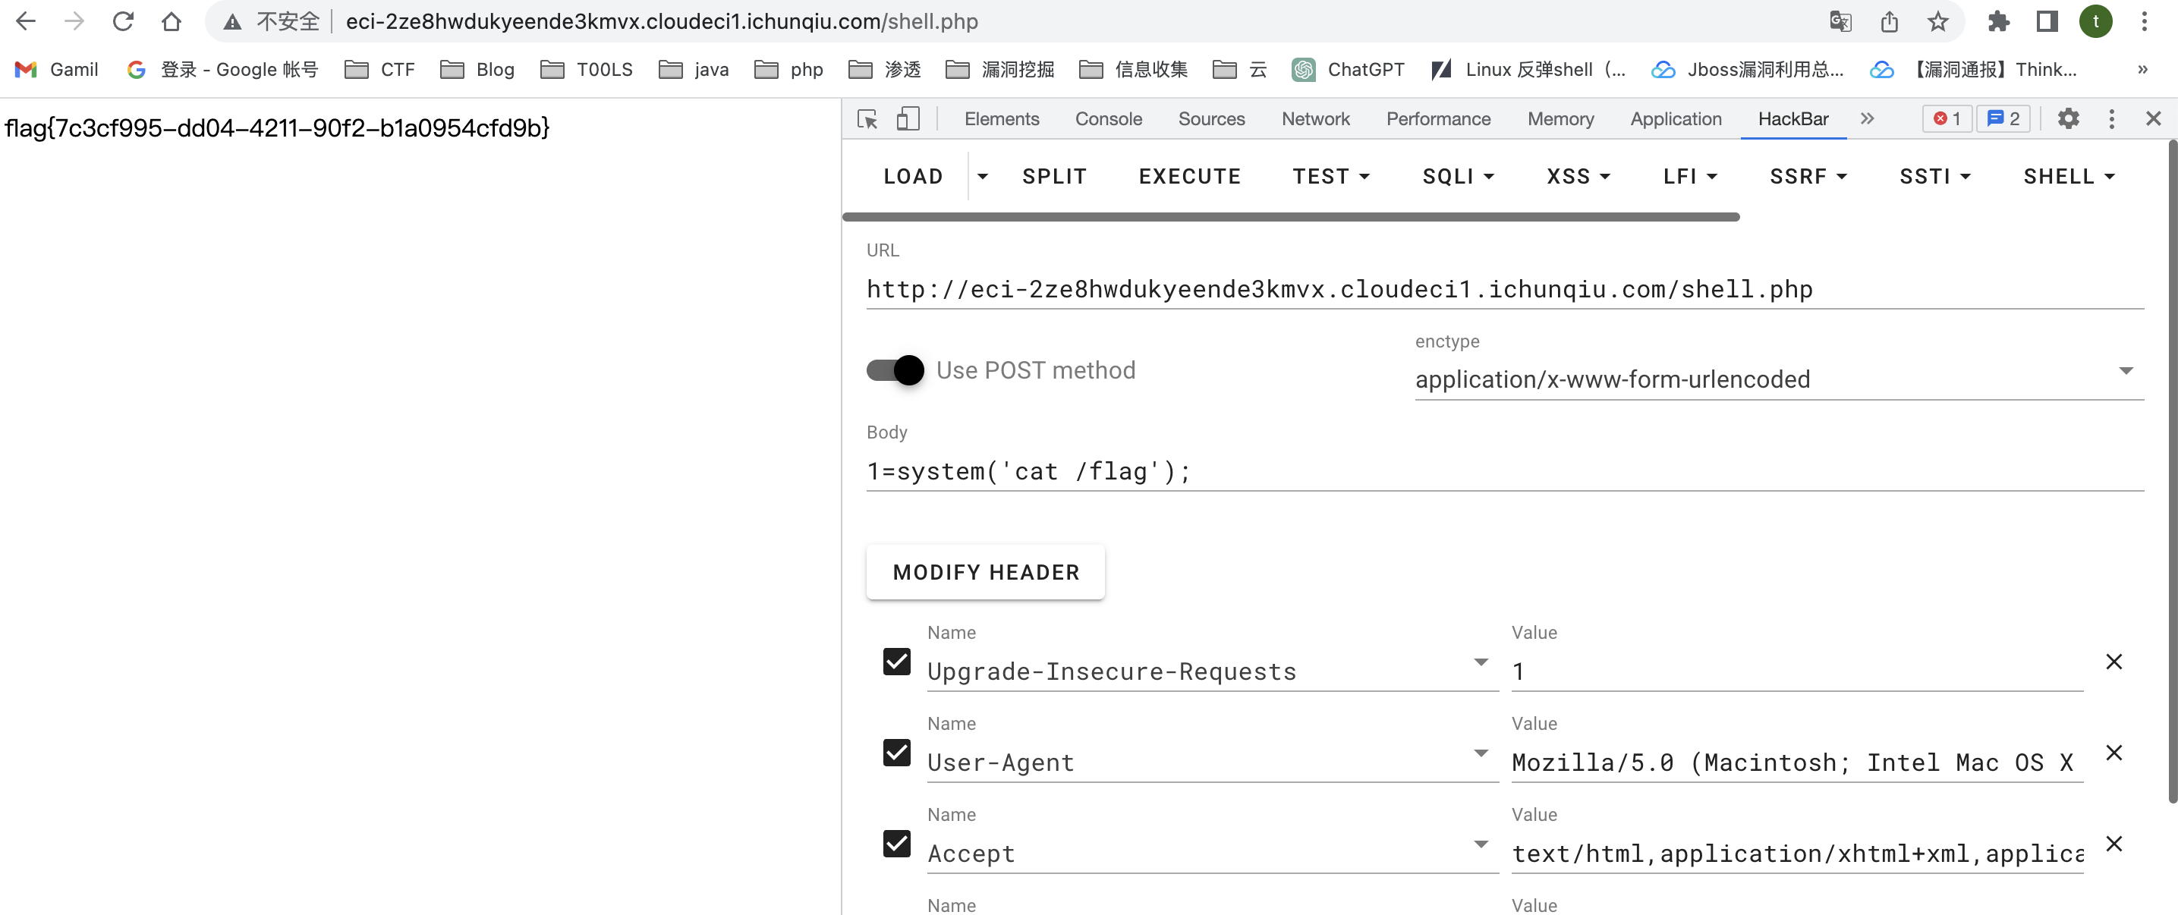
Task: Close the DevTools panel
Action: tap(2153, 119)
